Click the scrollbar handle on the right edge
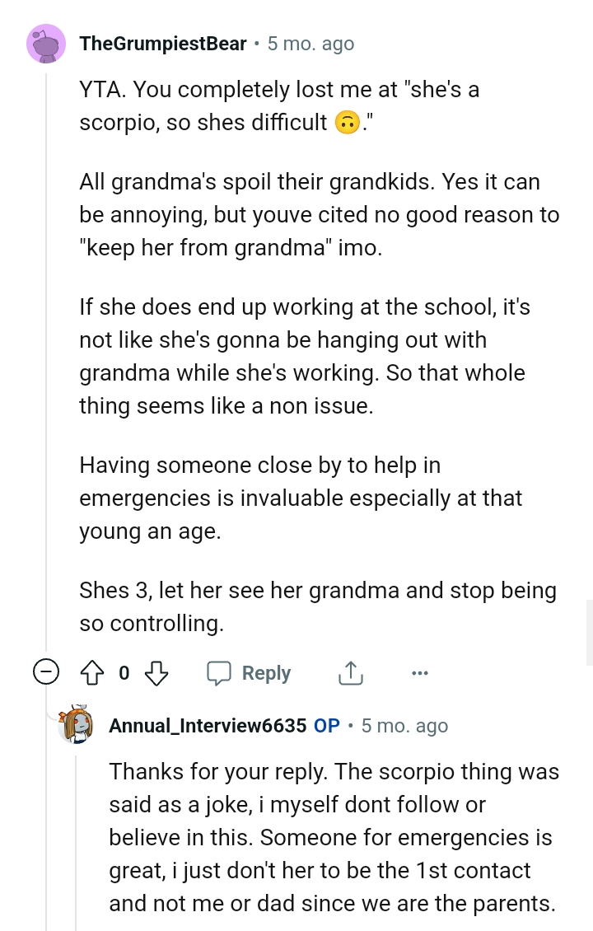Viewport: 593px width, 931px height. point(589,633)
